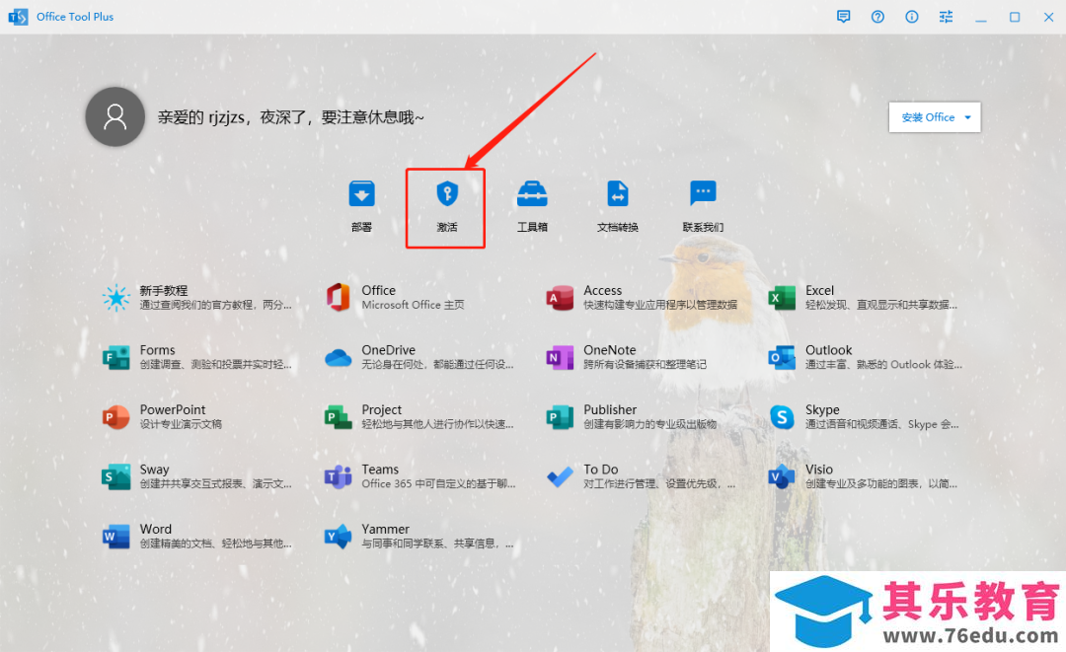Open the 联系我们 contact chat icon
The height and width of the screenshot is (652, 1066).
(x=703, y=193)
